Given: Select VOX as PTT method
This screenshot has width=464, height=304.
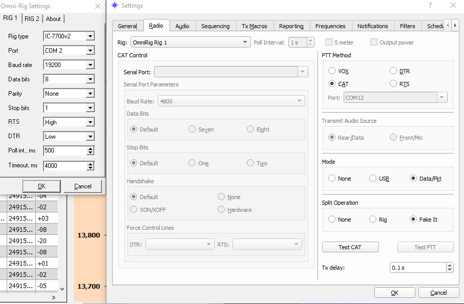Looking at the screenshot, I should [332, 71].
